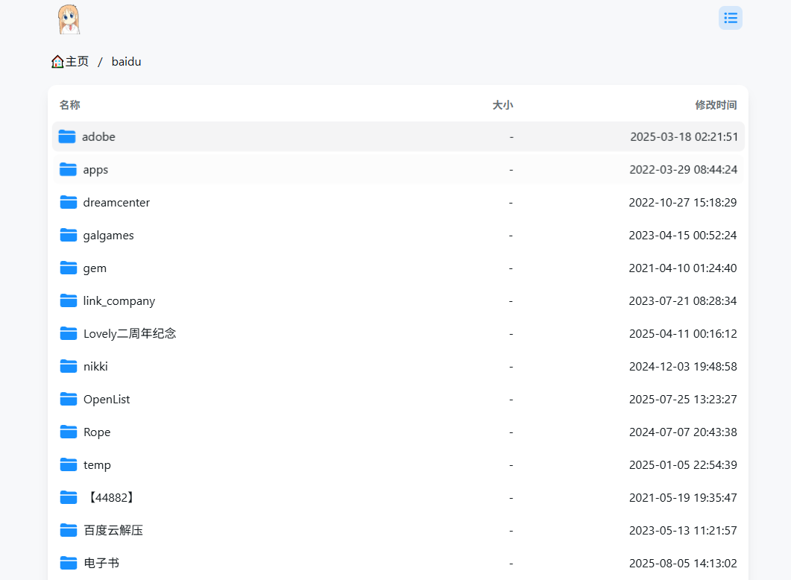
Task: Open the Rope folder
Action: point(97,432)
